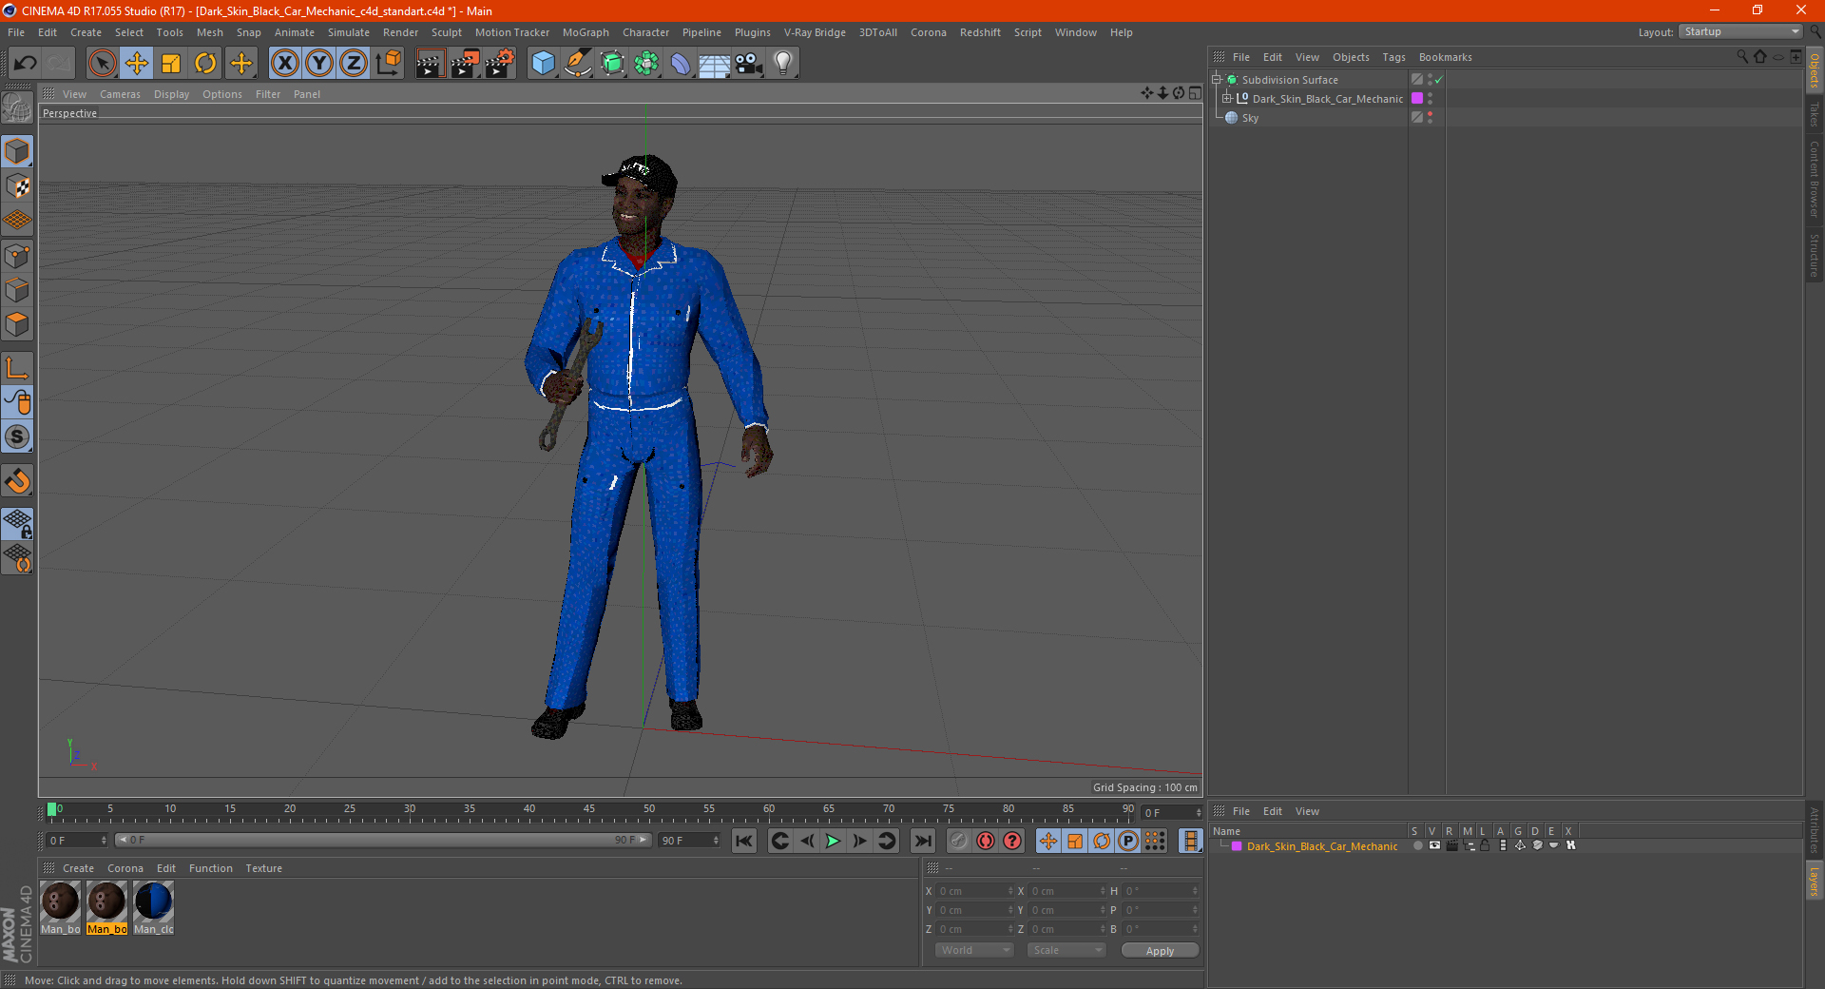This screenshot has height=989, width=1825.
Task: Open World coordinate dropdown
Action: tap(974, 950)
